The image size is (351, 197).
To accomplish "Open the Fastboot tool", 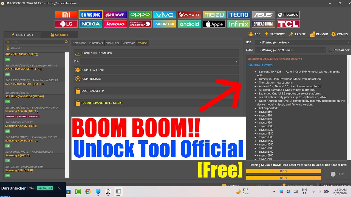I will [x=274, y=34].
